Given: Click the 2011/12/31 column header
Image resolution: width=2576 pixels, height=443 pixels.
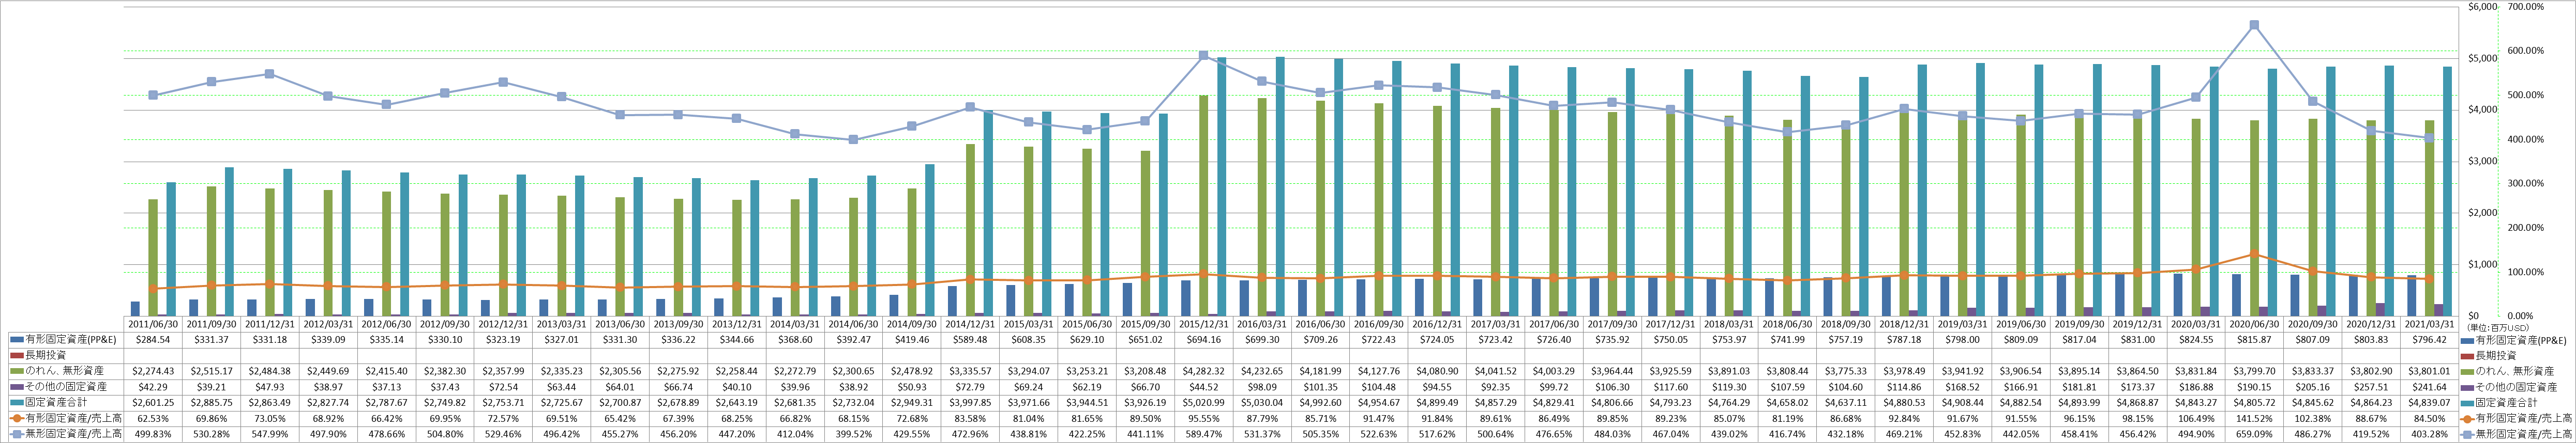Looking at the screenshot, I should (x=270, y=324).
